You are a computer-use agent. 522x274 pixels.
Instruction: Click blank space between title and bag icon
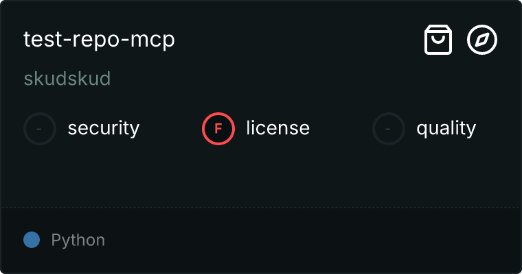299,40
